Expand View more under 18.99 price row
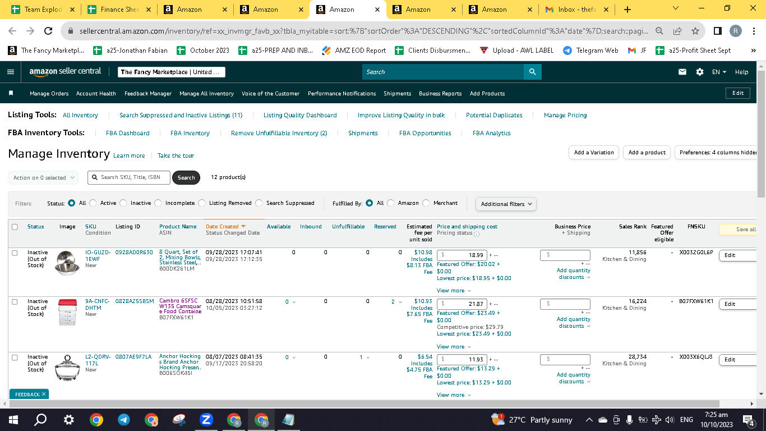 coord(454,291)
